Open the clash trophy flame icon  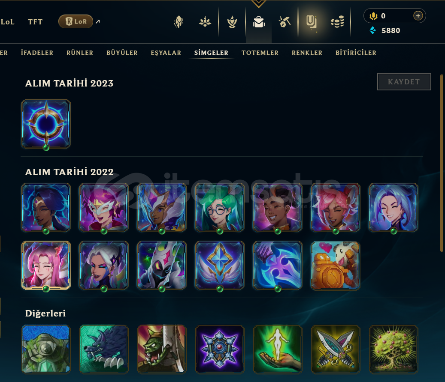232,22
